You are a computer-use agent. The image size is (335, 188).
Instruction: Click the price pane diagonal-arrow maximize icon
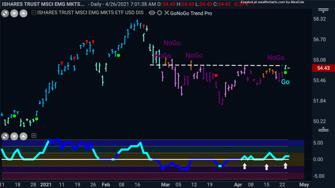[x=5, y=13]
